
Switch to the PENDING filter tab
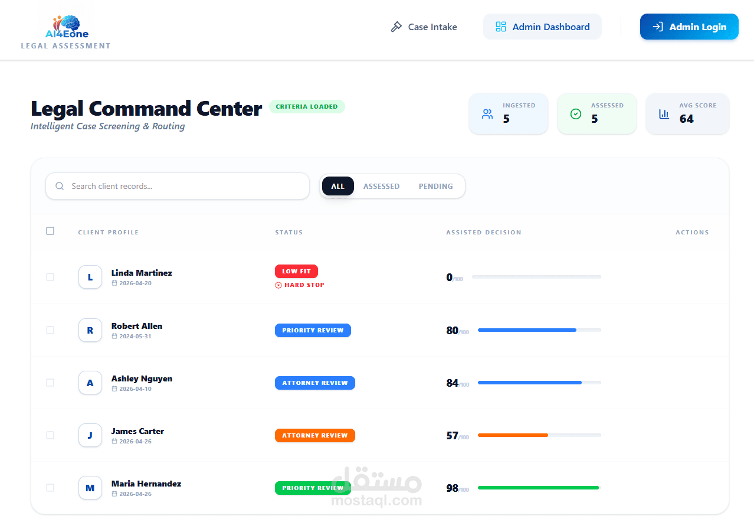click(436, 186)
